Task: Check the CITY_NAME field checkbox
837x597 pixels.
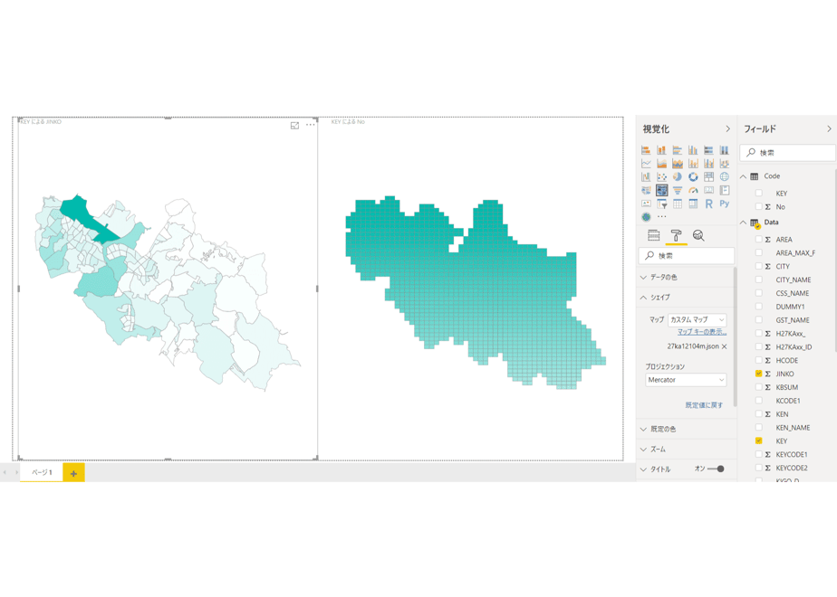Action: coord(758,280)
